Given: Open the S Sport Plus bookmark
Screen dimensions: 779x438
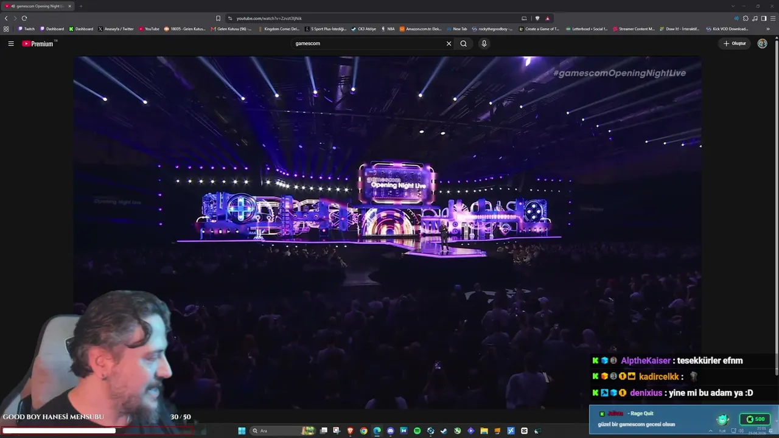Looking at the screenshot, I should click(x=326, y=29).
